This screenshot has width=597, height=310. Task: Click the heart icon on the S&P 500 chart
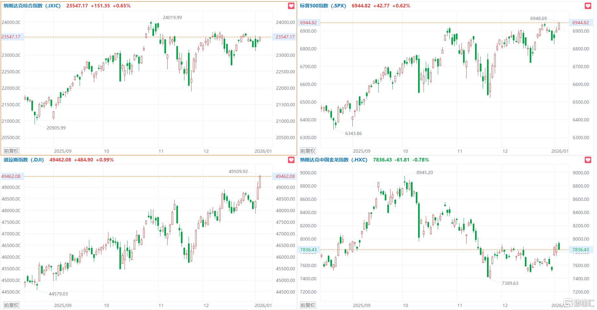coord(588,6)
